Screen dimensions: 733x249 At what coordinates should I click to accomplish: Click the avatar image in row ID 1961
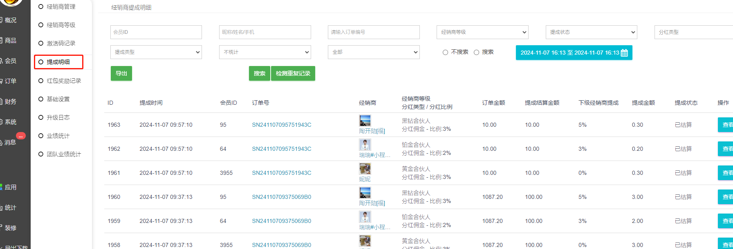pos(365,169)
